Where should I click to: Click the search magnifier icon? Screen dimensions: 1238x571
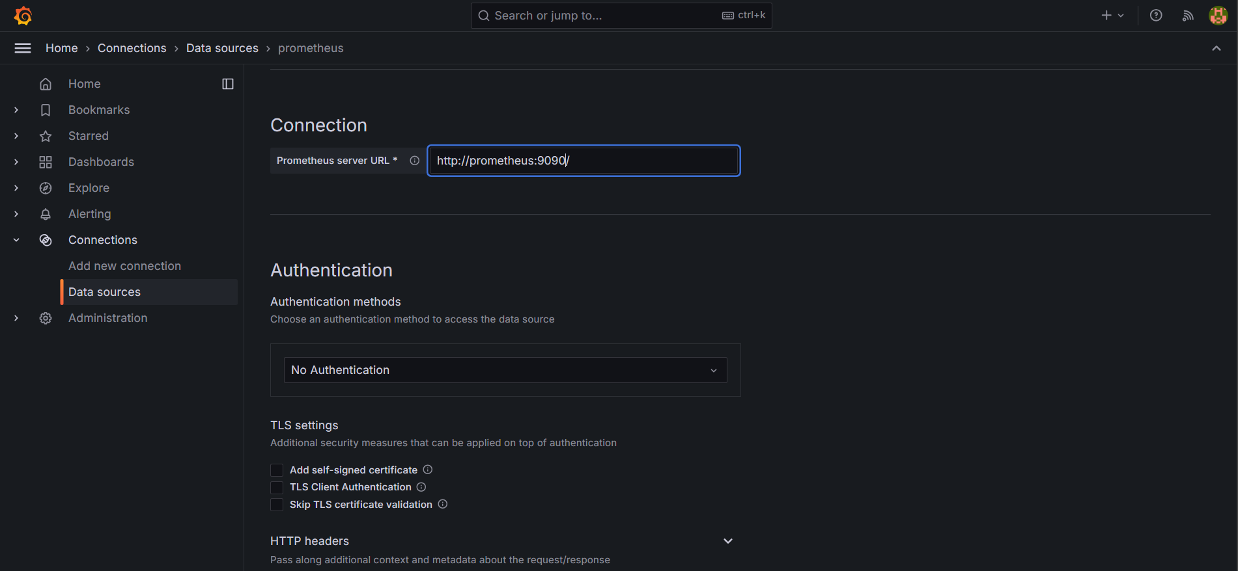click(x=484, y=16)
